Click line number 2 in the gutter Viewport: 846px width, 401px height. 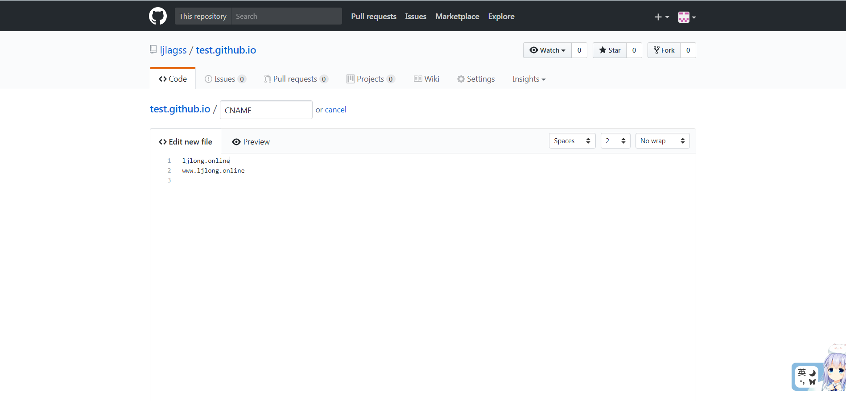(x=169, y=170)
